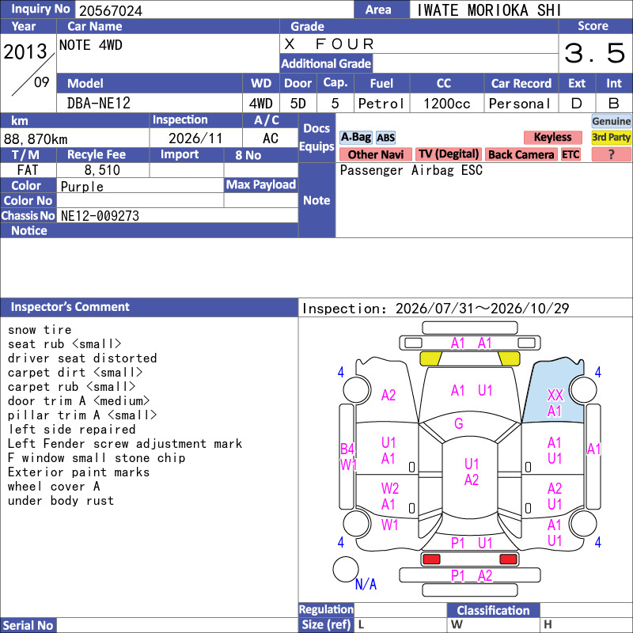Screen dimensions: 633x633
Task: Toggle the Genuine label
Action: click(x=611, y=121)
